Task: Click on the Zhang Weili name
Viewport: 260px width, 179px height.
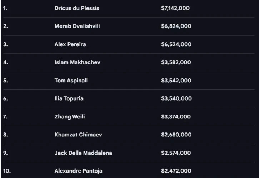Action: pyautogui.click(x=70, y=117)
